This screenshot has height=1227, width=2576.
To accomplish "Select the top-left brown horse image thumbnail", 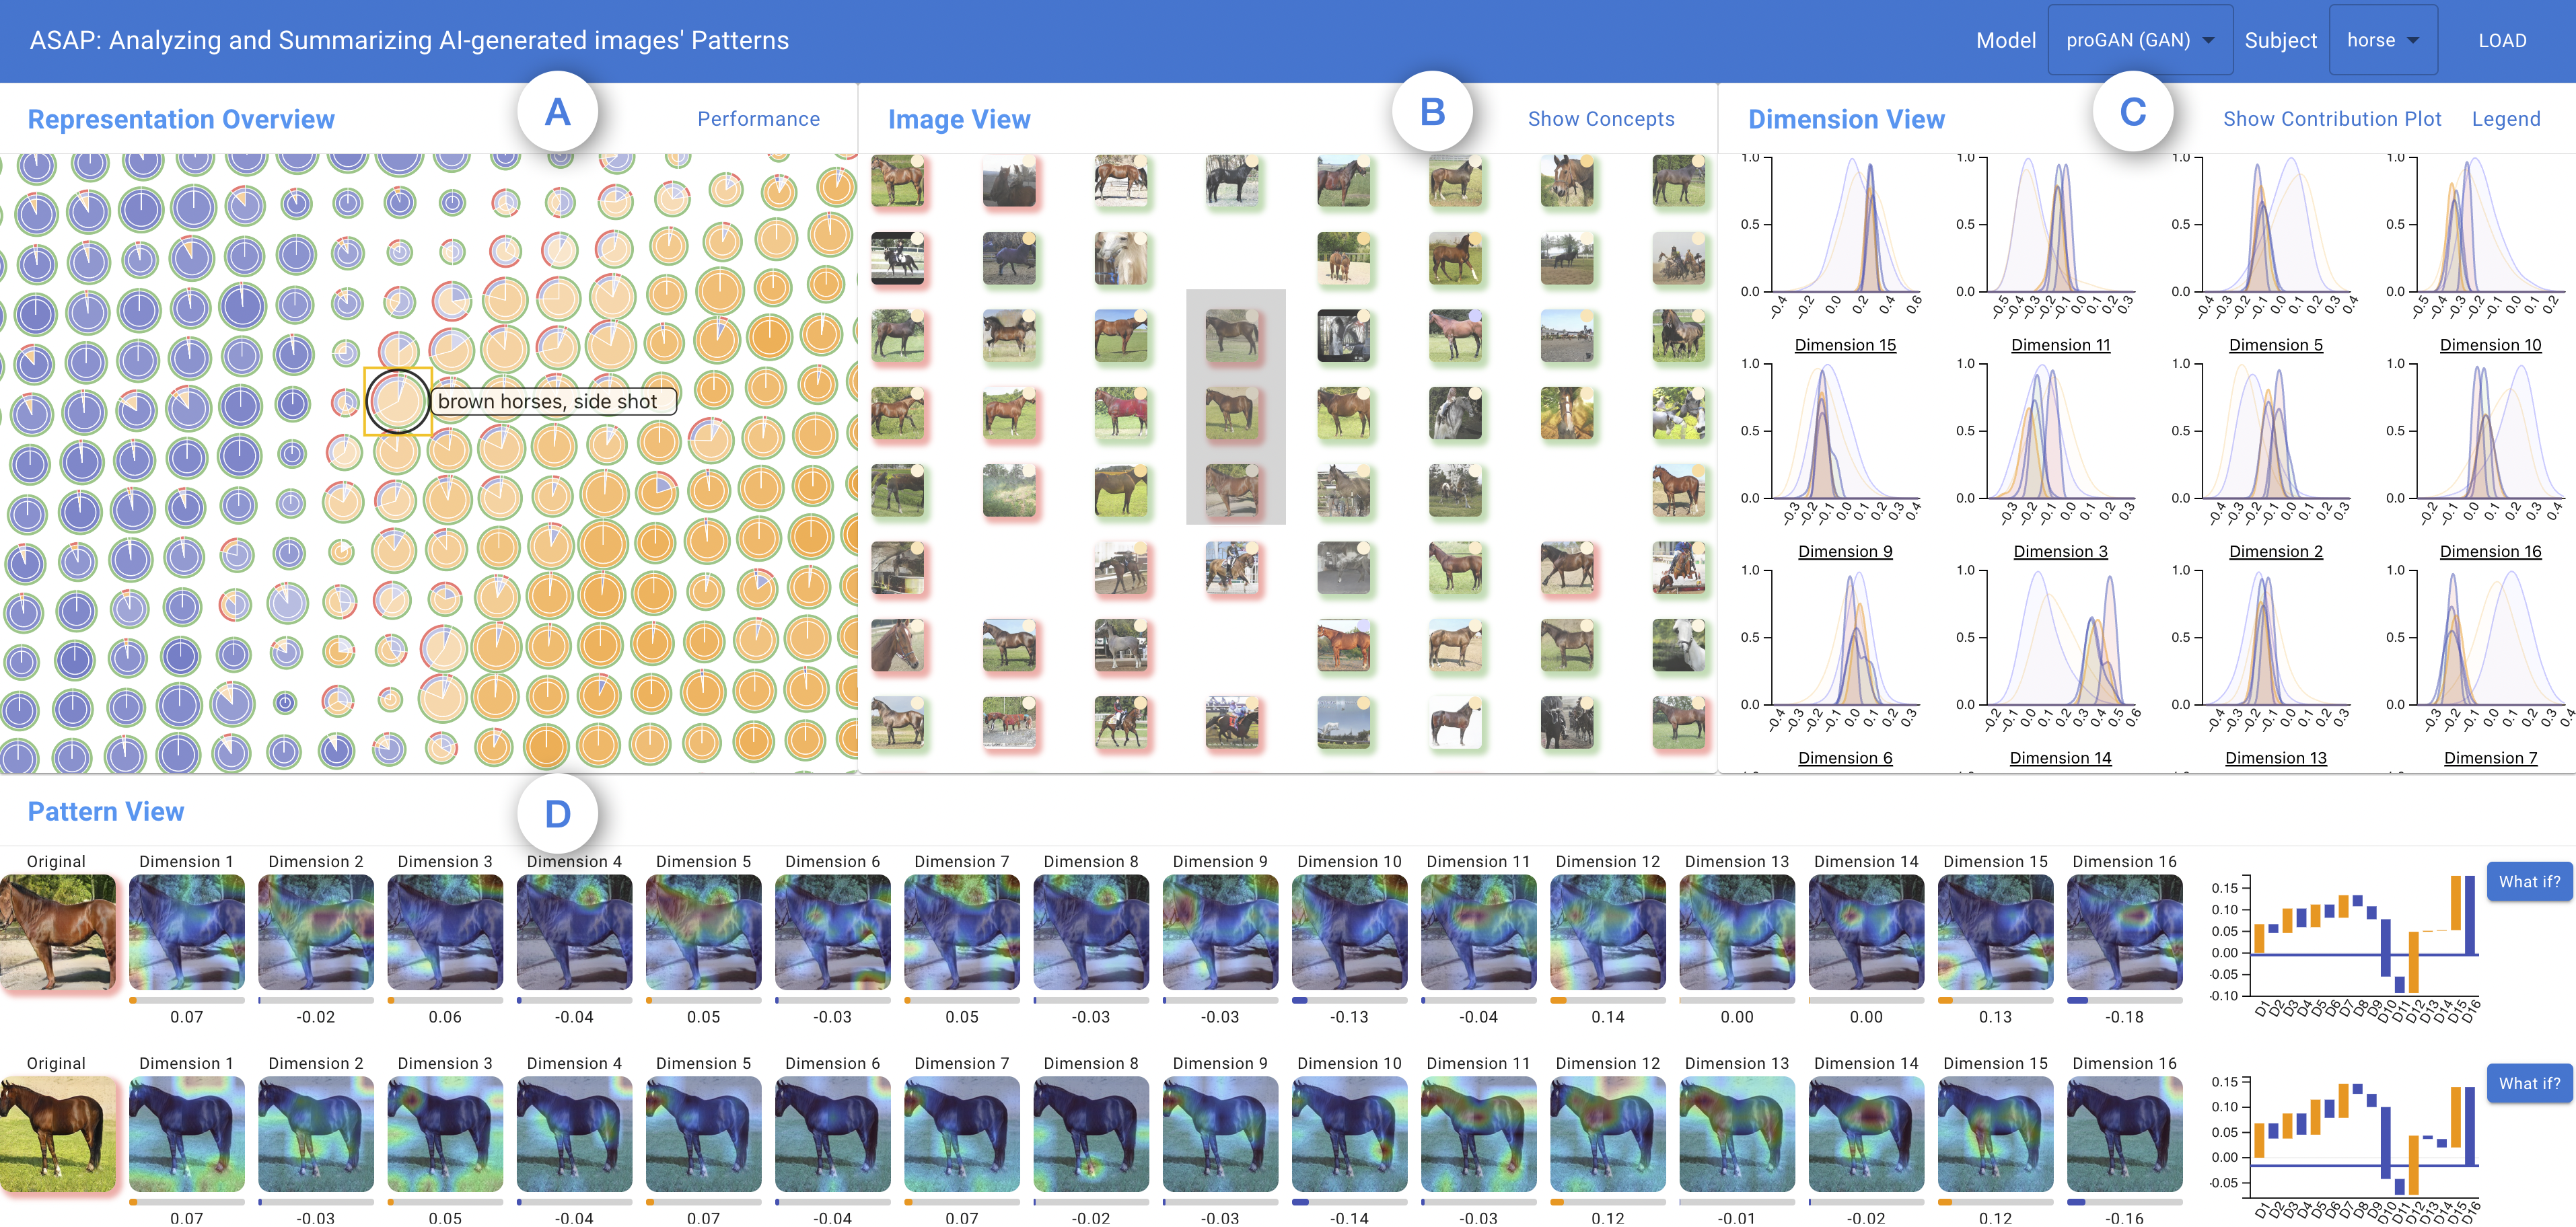I will [x=897, y=181].
